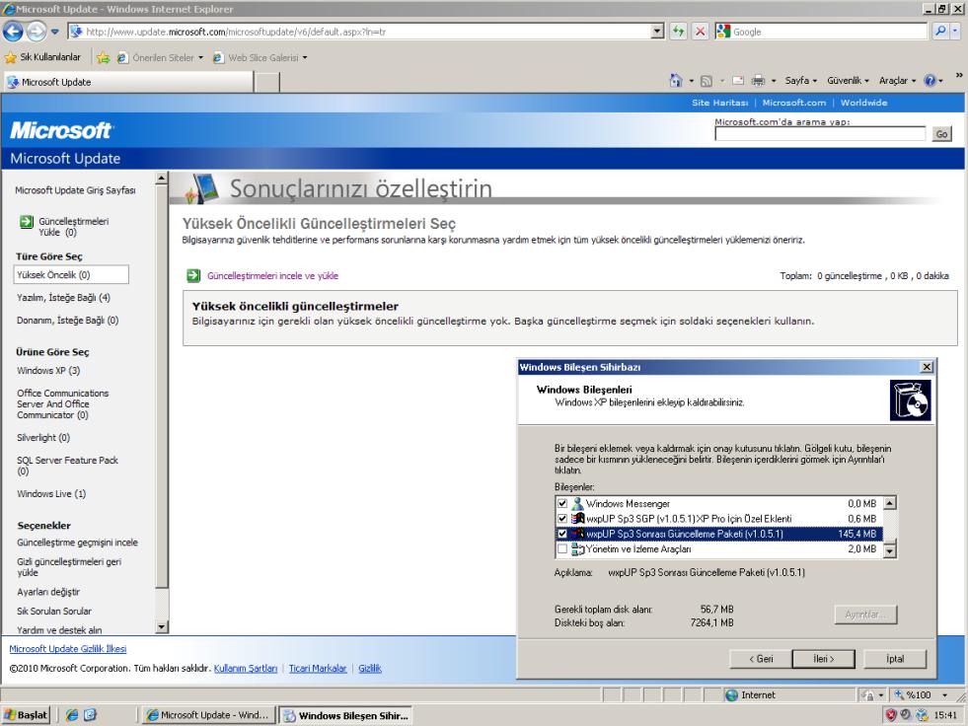Screen dimensions: 968x726
Task: Toggle wxpUP Sp3 SGP XP Pro checkbox
Action: pyautogui.click(x=562, y=519)
